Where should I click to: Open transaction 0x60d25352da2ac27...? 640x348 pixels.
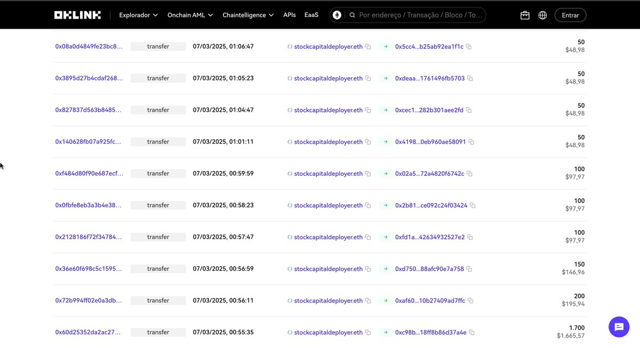click(89, 332)
